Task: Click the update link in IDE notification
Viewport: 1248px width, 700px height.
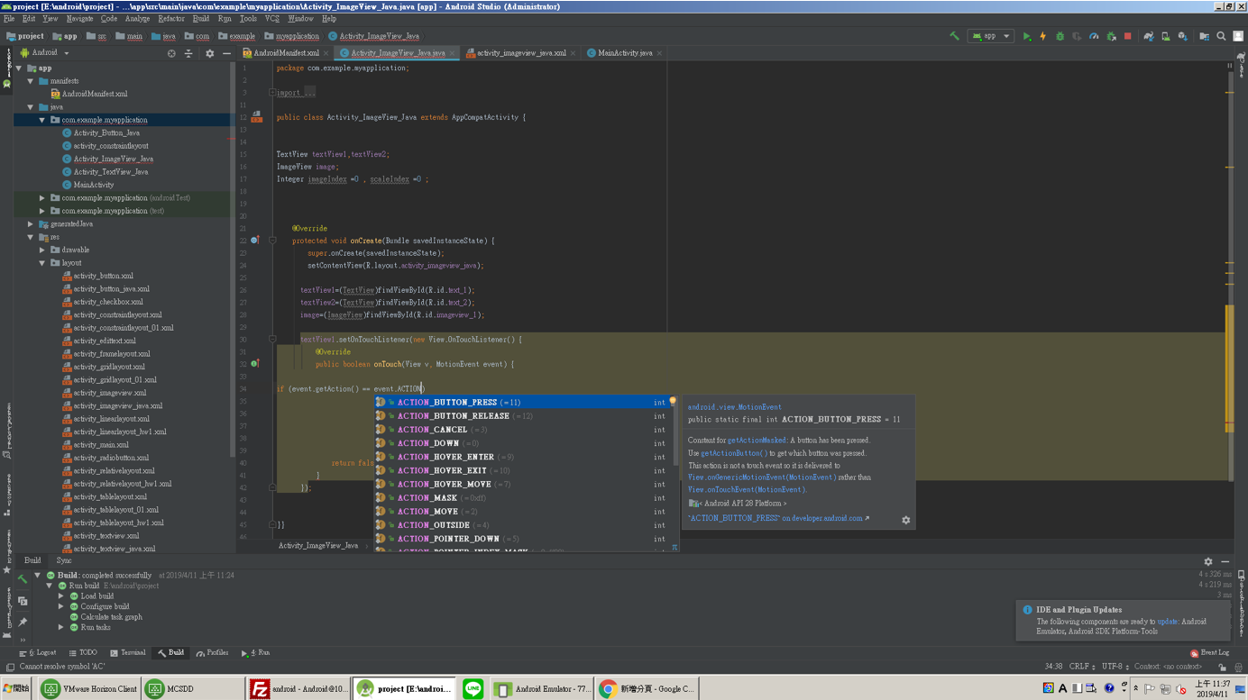Action: click(1168, 622)
